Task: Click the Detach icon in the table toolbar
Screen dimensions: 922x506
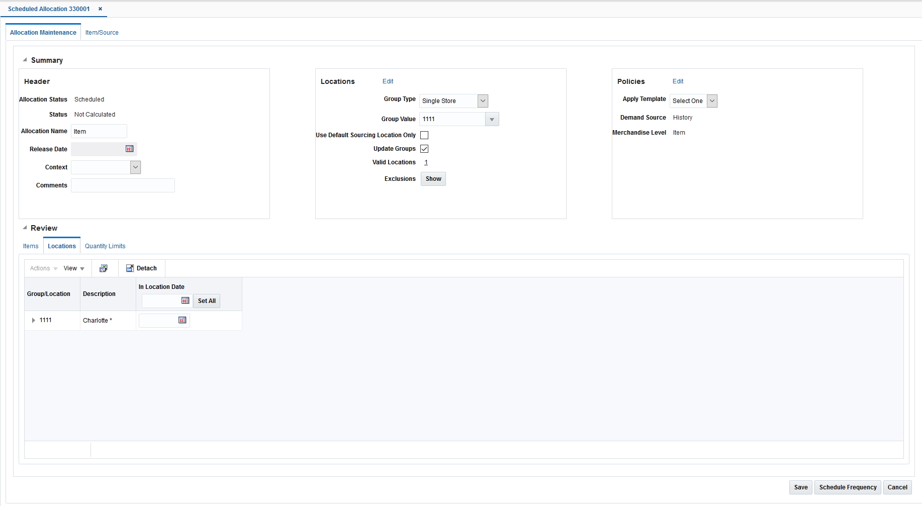Action: (129, 268)
